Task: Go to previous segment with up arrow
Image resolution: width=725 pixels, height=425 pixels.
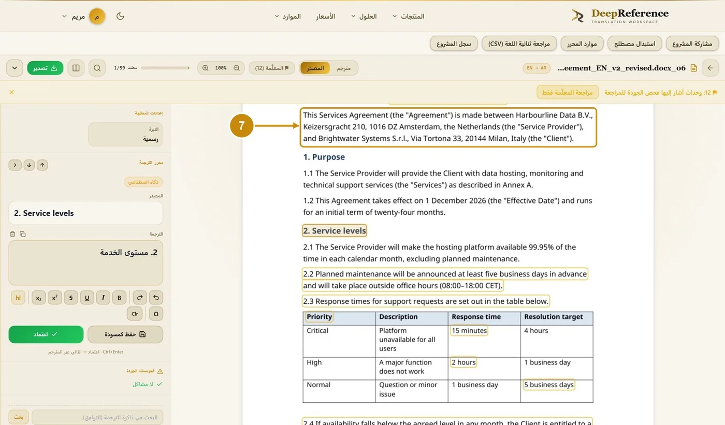Action: 42,165
